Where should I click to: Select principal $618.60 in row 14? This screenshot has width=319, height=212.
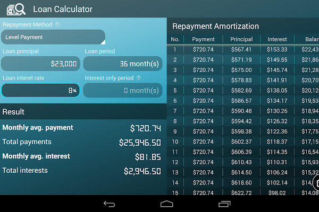click(x=241, y=182)
